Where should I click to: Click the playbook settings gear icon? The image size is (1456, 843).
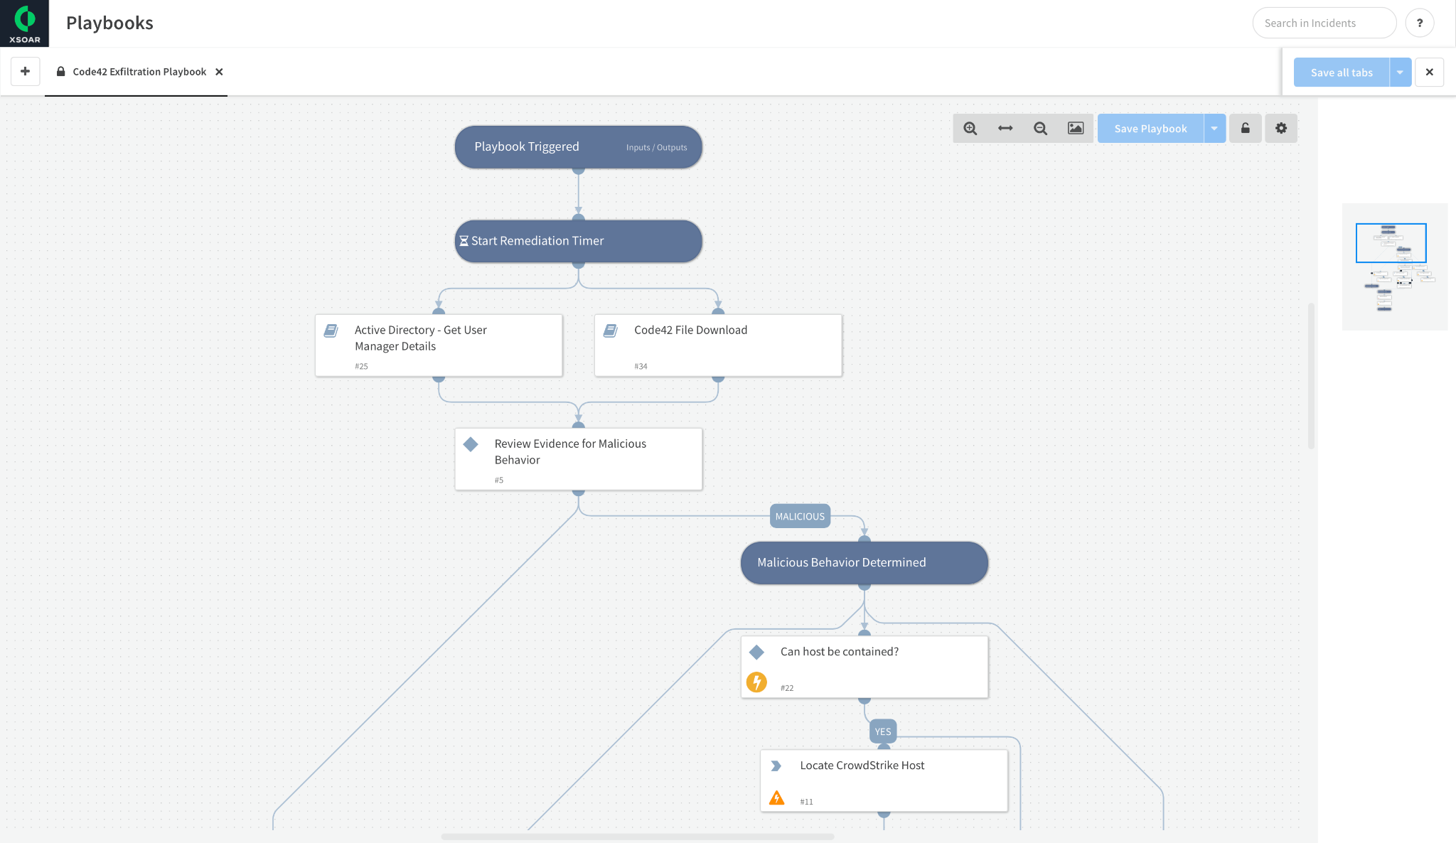pos(1281,127)
